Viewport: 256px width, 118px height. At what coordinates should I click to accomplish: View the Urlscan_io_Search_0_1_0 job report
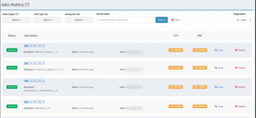219,68
